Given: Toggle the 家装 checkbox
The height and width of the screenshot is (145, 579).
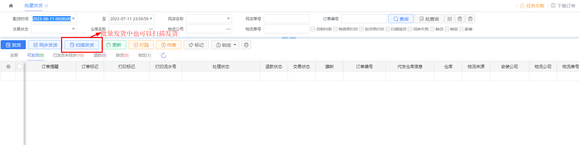Looking at the screenshot, I should [461, 29].
